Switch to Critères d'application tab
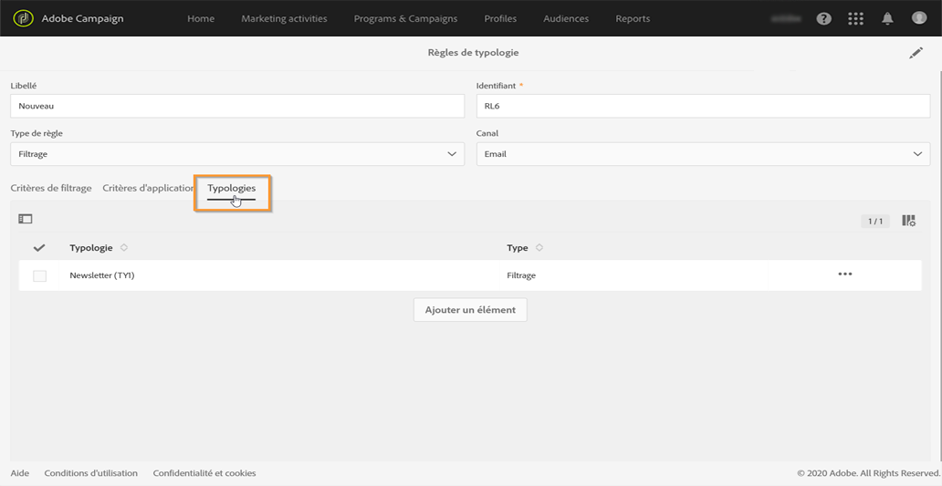This screenshot has width=942, height=486. click(149, 188)
